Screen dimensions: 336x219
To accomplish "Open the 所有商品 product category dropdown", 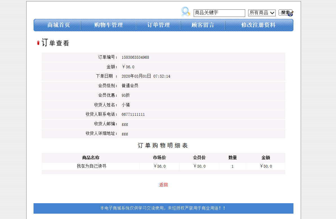I will coord(262,13).
